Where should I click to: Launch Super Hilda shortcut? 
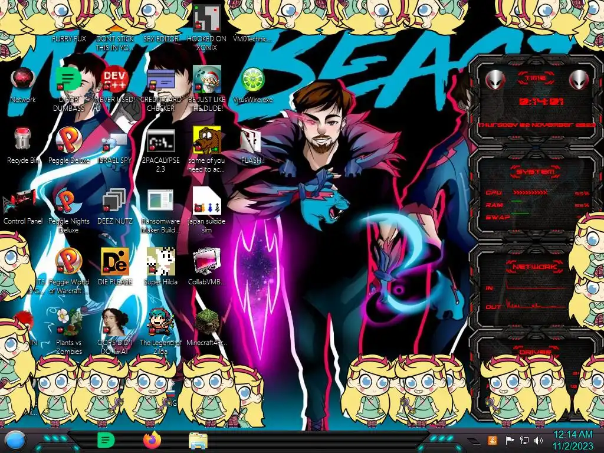pos(160,261)
